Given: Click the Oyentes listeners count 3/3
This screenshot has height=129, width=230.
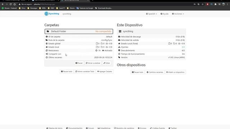Looking at the screenshot, I should tap(183, 47).
